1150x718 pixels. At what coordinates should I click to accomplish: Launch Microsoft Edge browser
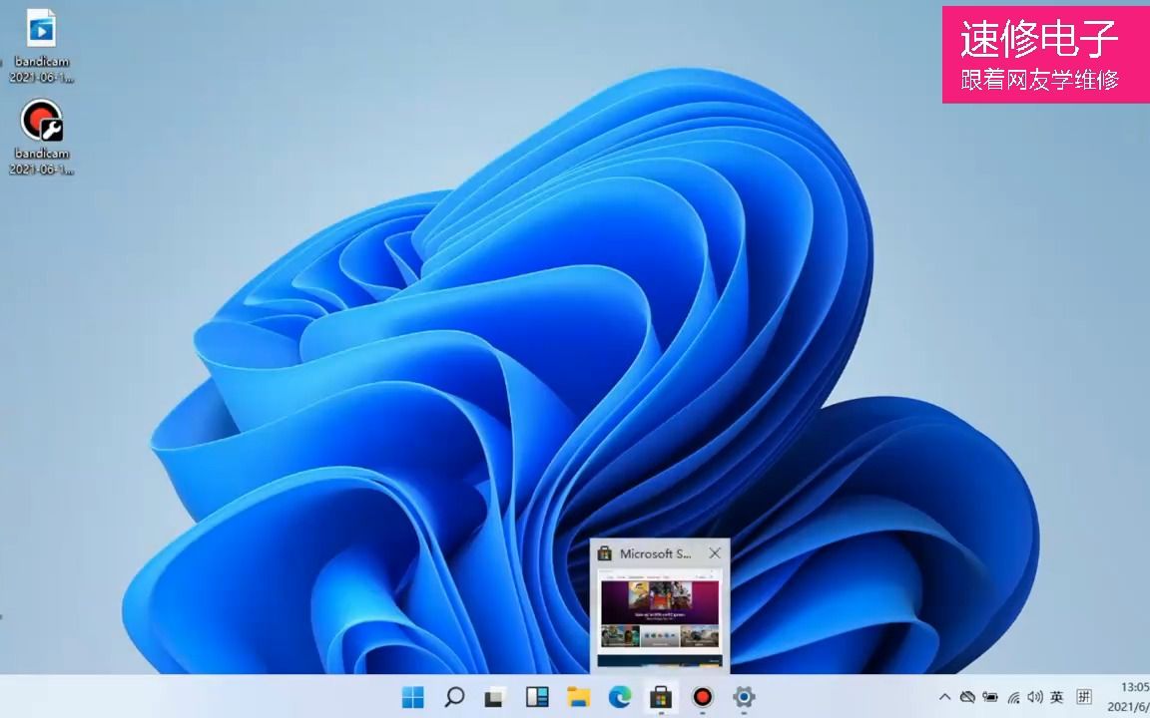[x=619, y=697]
